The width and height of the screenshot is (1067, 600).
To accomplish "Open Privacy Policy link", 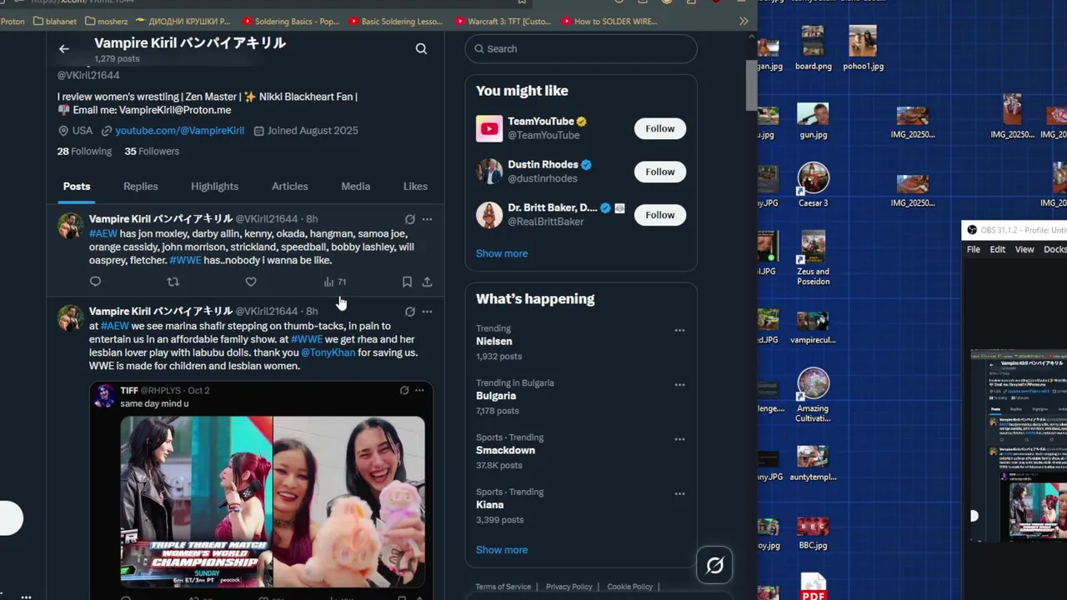I will [569, 587].
